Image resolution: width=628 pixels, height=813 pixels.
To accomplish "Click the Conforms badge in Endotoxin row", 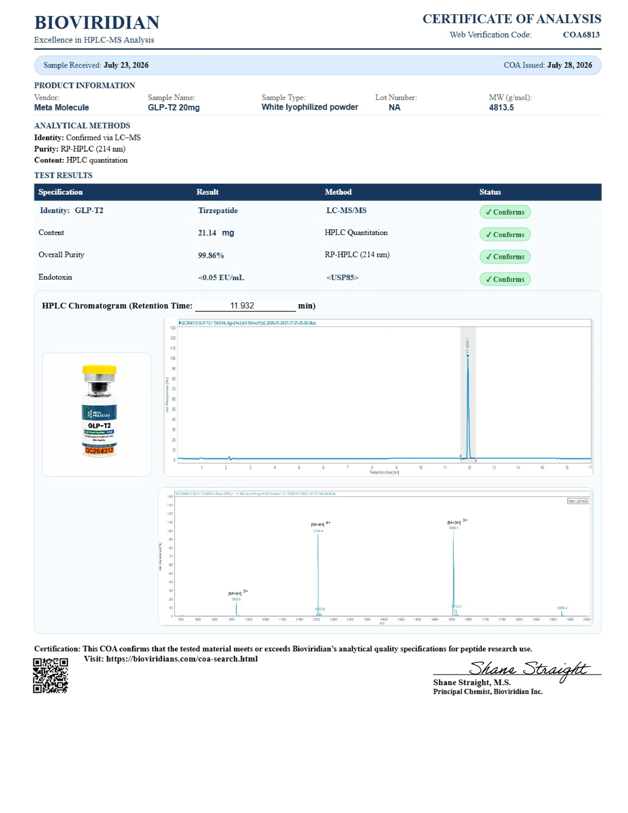I will pos(505,279).
